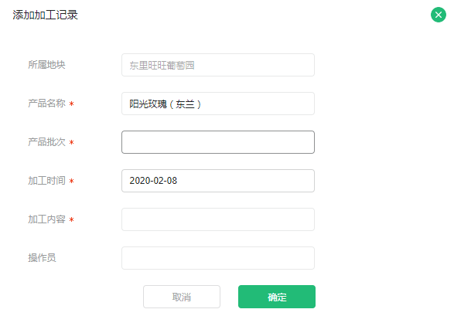Select the 产品名称 field with 阳光玫瑰（东兰）
The height and width of the screenshot is (316, 454).
[x=218, y=104]
